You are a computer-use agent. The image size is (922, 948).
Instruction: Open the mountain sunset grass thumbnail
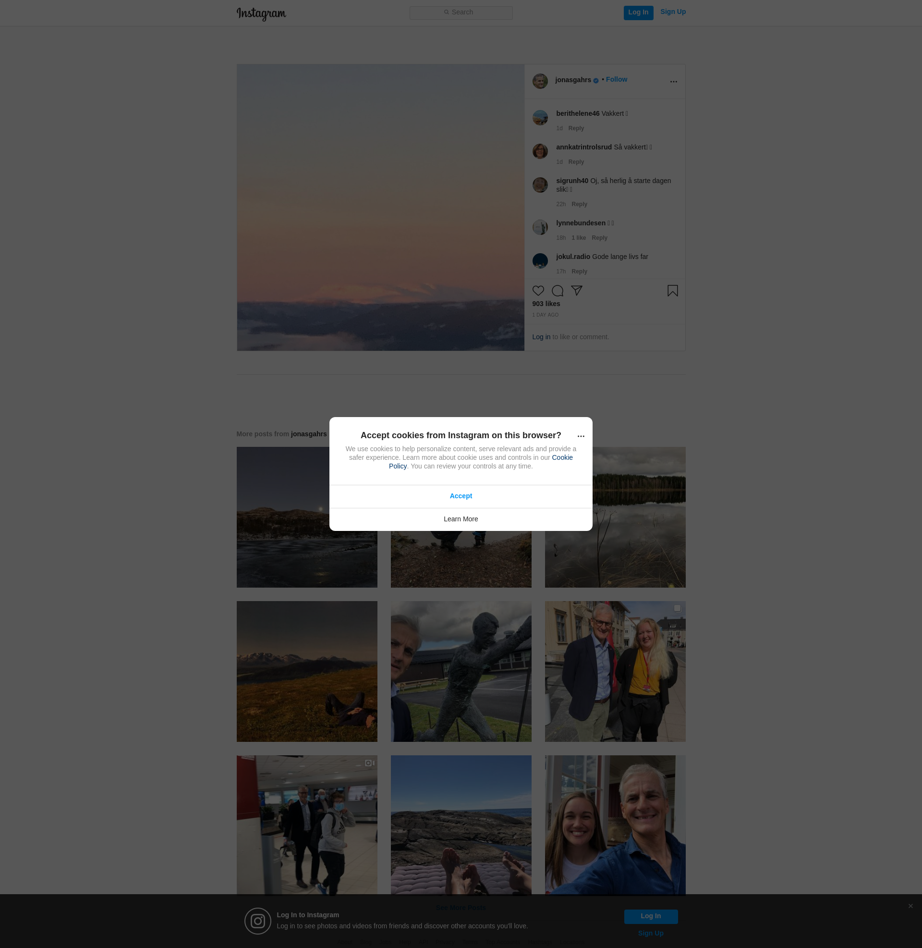click(x=306, y=671)
